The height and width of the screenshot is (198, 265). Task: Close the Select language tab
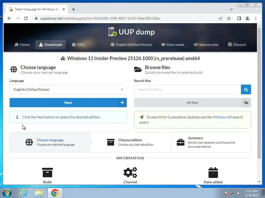[64, 9]
